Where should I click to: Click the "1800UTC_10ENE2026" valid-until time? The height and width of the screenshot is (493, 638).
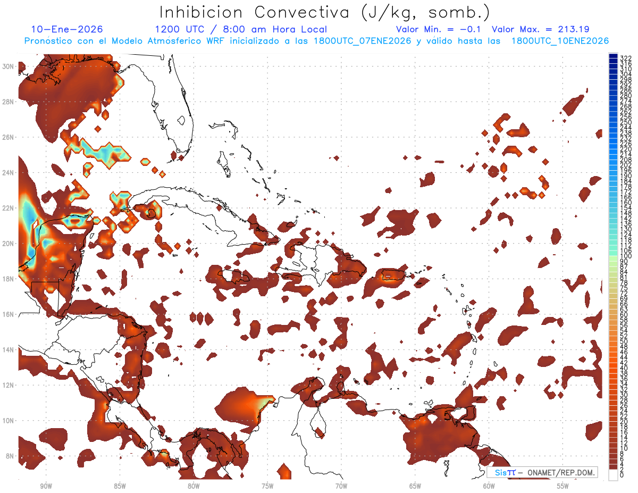point(560,41)
